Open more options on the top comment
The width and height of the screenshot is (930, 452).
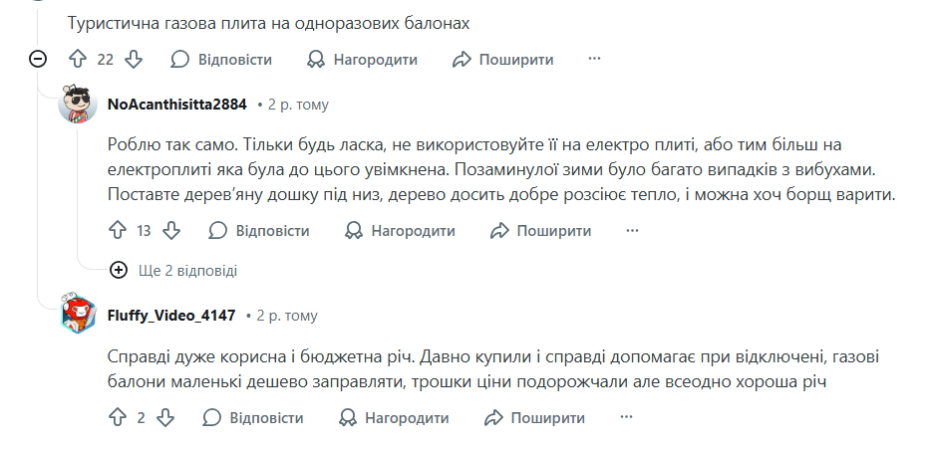[x=594, y=60]
